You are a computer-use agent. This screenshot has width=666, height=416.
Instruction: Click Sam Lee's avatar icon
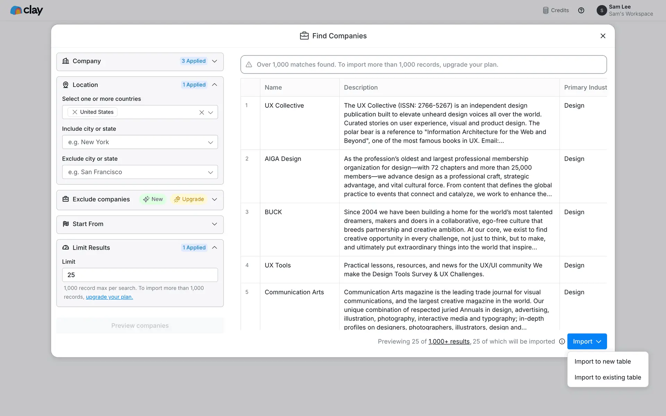pyautogui.click(x=601, y=10)
